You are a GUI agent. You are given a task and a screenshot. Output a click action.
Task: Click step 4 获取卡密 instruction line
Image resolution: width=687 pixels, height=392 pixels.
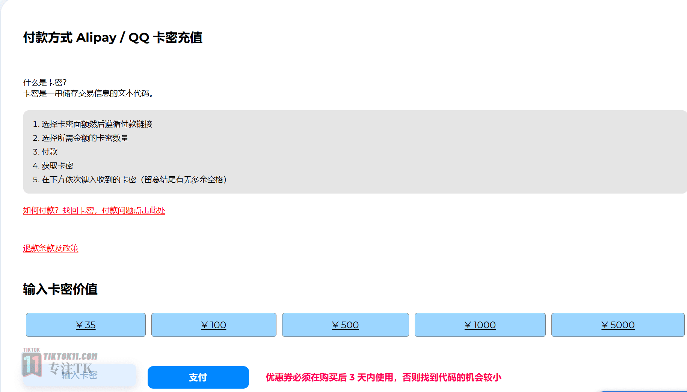(53, 166)
